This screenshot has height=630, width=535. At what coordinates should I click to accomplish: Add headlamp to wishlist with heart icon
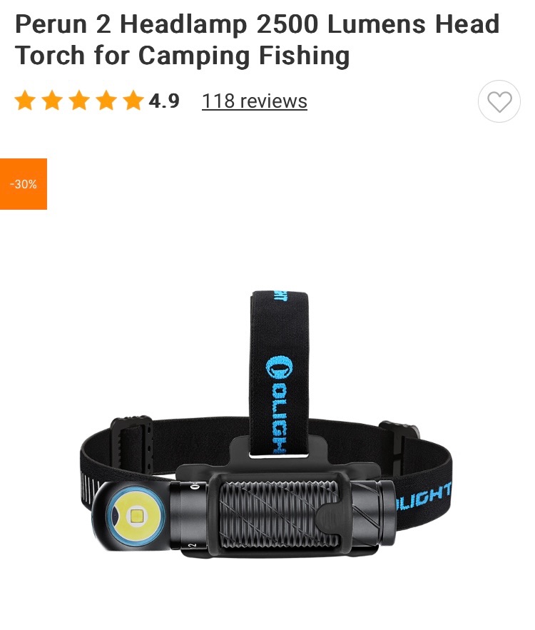point(499,101)
